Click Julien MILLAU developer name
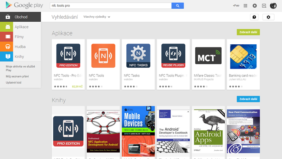This screenshot has height=159, width=282. [x=237, y=79]
